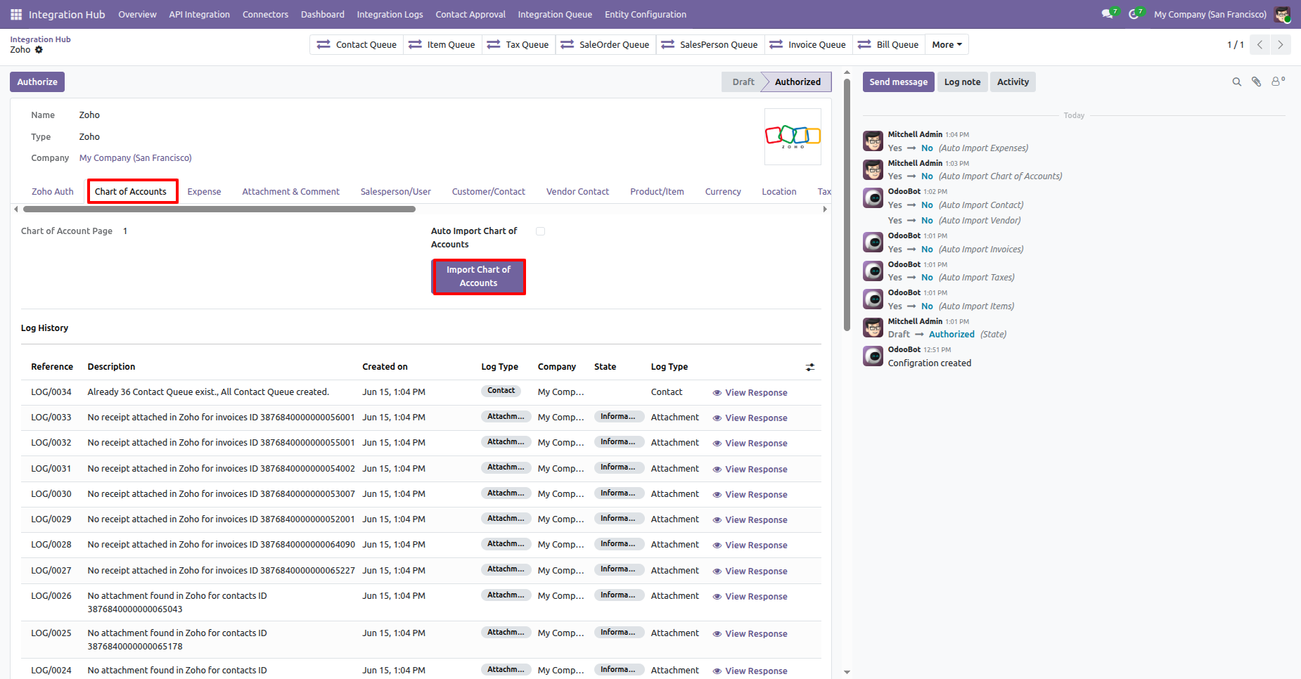Switch to the Vendor Contact tab
The width and height of the screenshot is (1301, 679).
click(577, 192)
